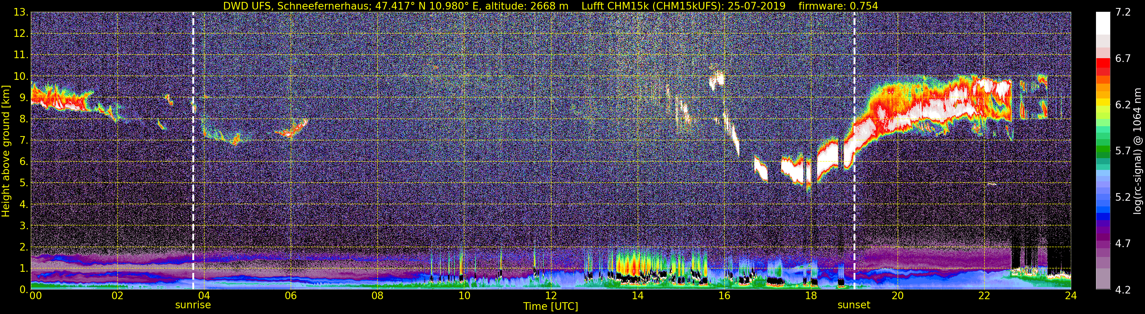Click the time axis tick label 22
This screenshot has height=314, width=1145.
[984, 296]
